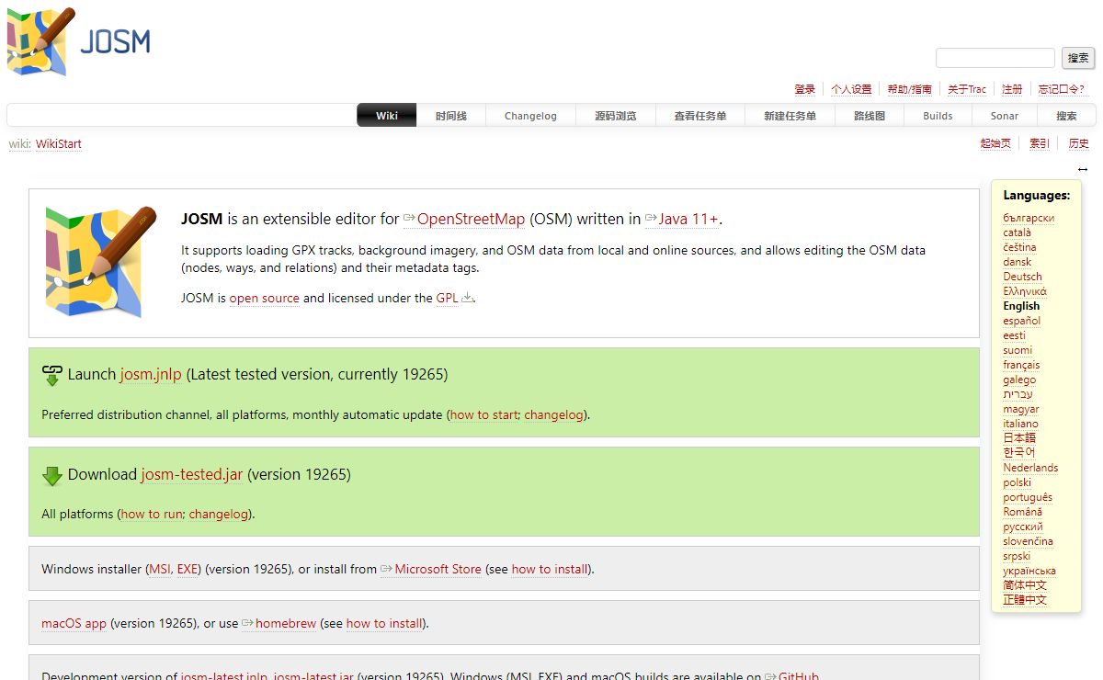Screen dimensions: 1103x680
Task: Click the double-arrow width toggle icon
Action: tap(1083, 169)
